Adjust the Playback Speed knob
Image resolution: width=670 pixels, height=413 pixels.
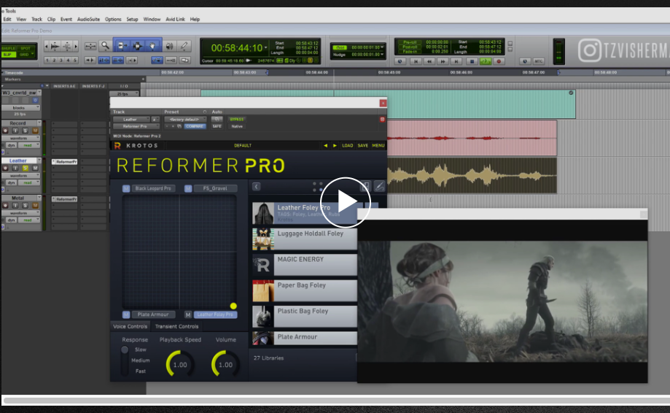(x=179, y=365)
